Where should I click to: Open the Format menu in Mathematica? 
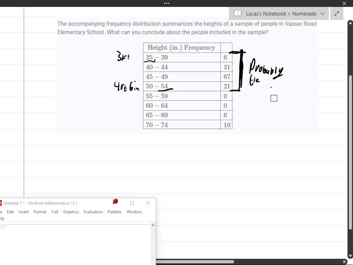[40, 212]
